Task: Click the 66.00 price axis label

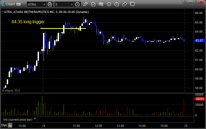Action: [199, 13]
